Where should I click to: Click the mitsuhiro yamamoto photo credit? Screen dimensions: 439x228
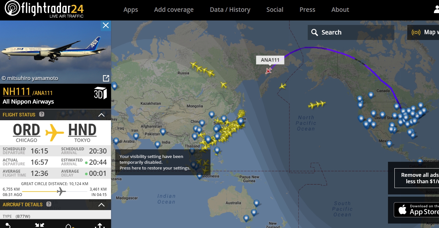[x=30, y=78]
